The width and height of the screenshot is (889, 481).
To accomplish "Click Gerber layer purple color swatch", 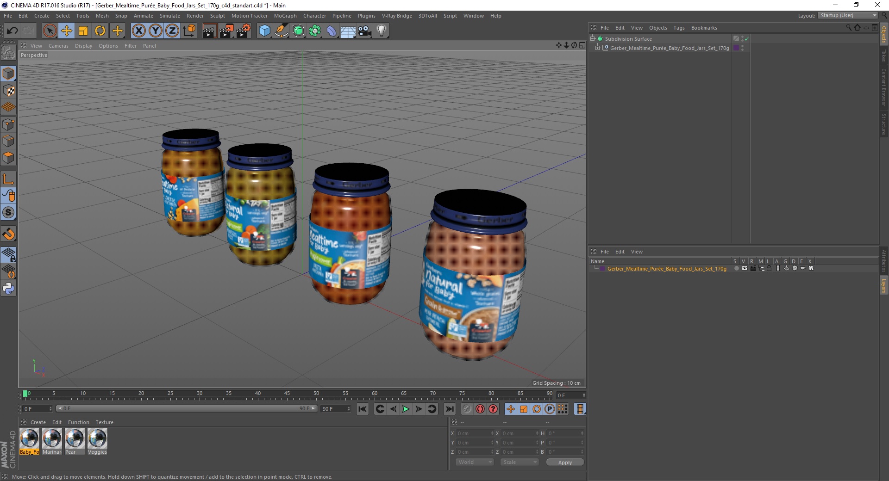I will pyautogui.click(x=602, y=269).
